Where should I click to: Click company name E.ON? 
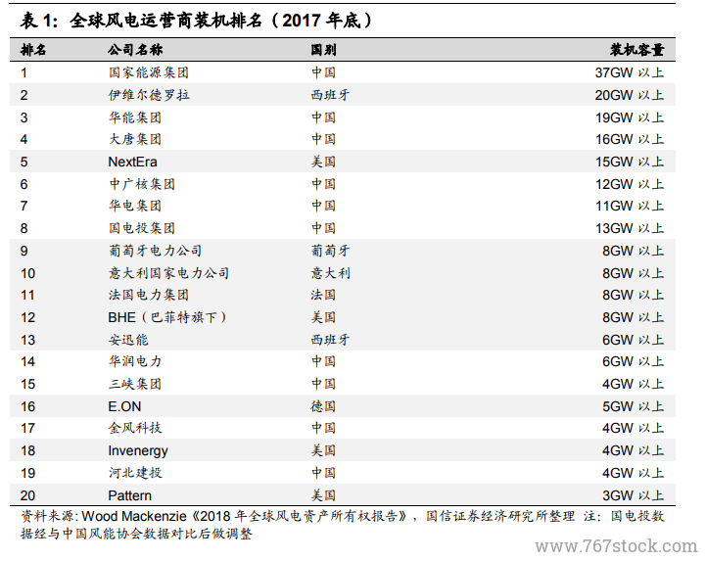pos(124,406)
